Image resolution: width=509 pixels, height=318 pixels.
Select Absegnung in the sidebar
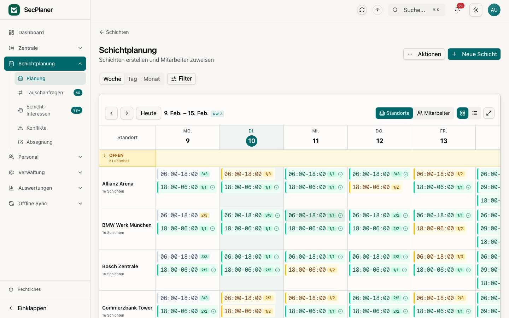point(40,142)
